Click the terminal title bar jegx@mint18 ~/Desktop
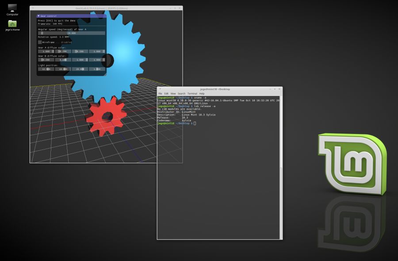 [215, 89]
